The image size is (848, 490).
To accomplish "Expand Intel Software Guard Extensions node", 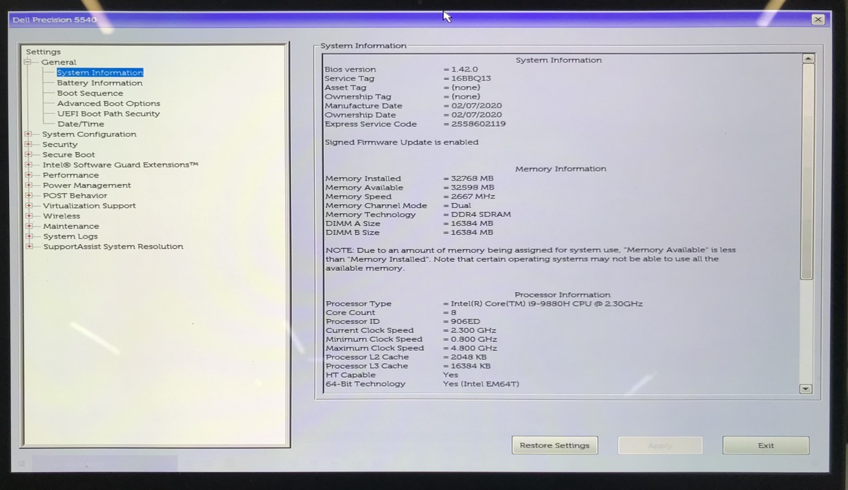I will pos(29,165).
